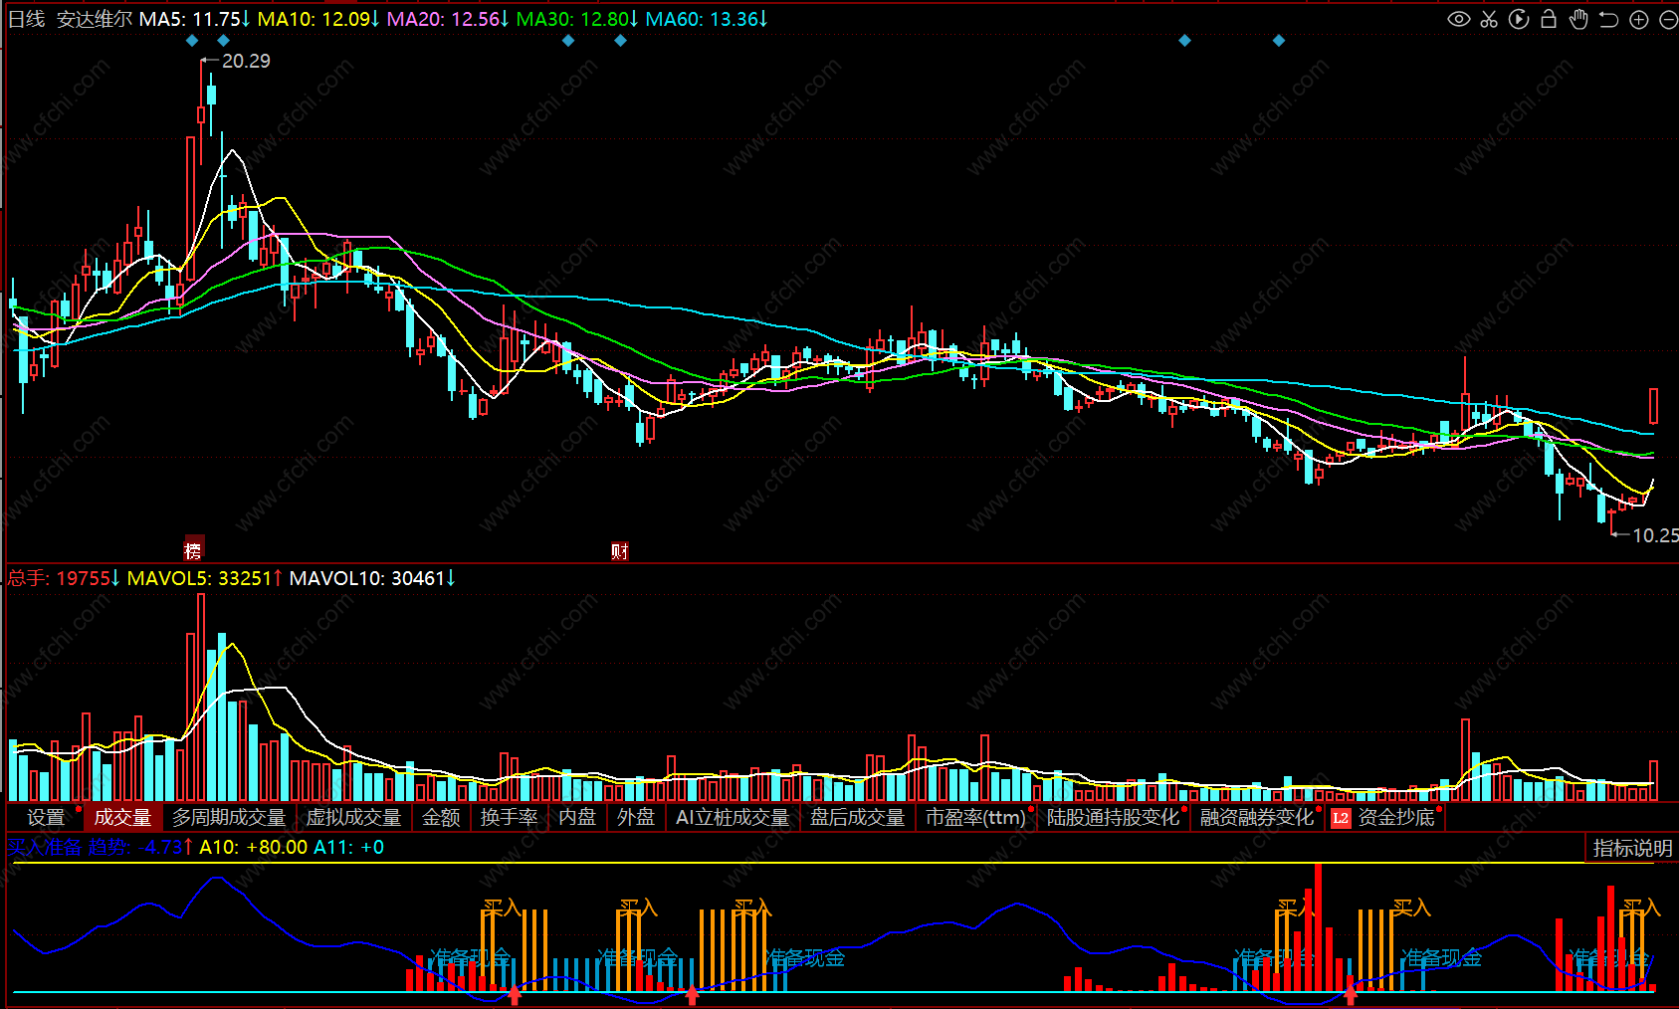Image resolution: width=1679 pixels, height=1009 pixels.
Task: Click the 买入准备 indicator name
Action: (x=45, y=847)
